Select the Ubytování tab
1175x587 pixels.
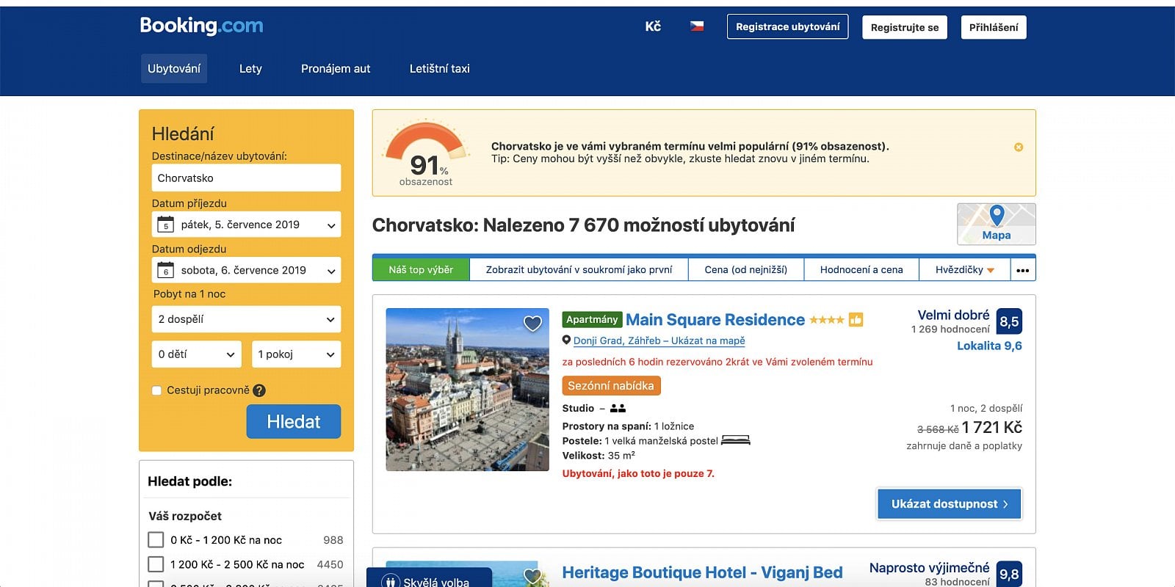click(174, 68)
